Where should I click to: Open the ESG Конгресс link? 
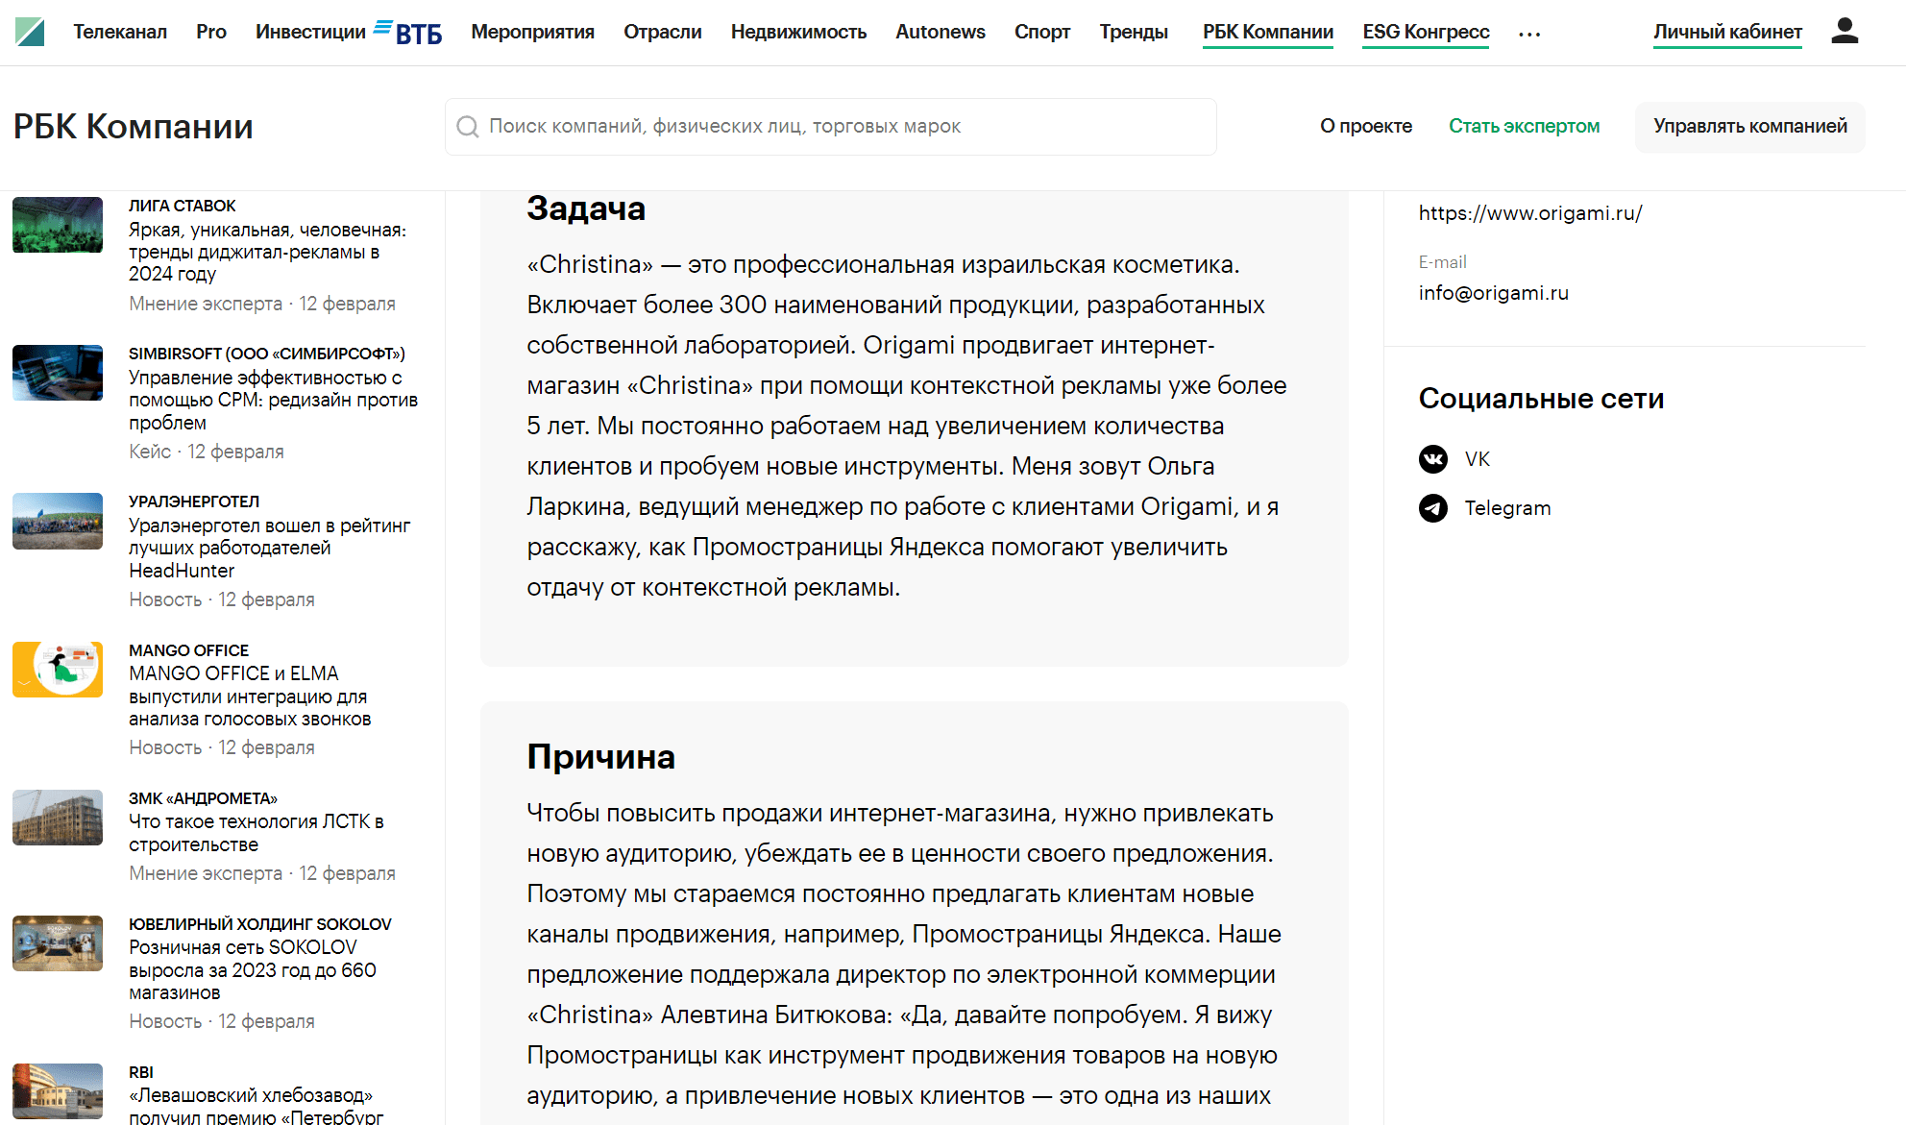[1426, 32]
